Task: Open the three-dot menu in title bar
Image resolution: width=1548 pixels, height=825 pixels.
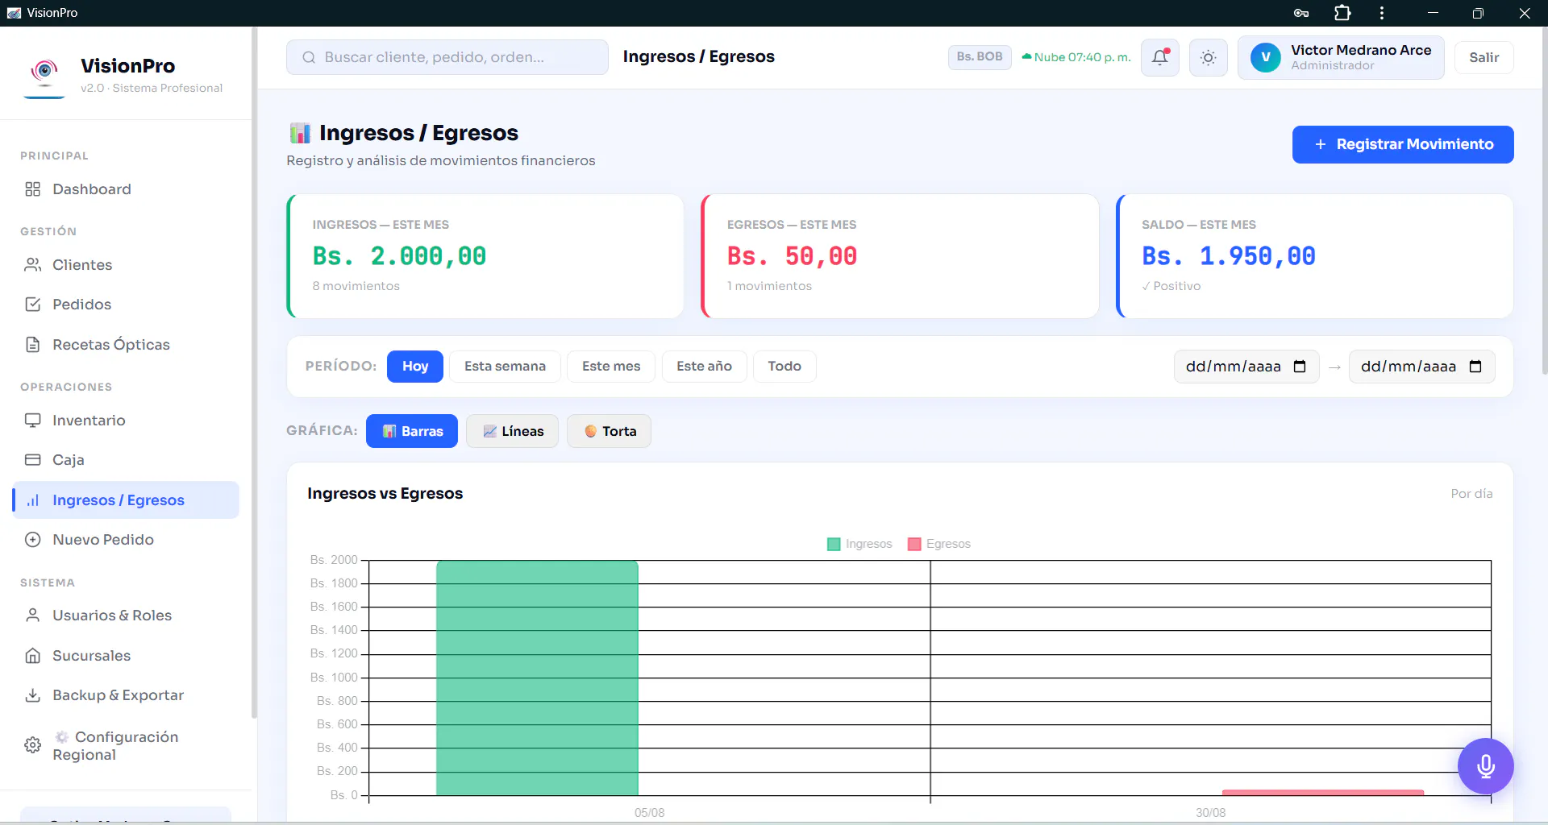Action: pyautogui.click(x=1382, y=13)
